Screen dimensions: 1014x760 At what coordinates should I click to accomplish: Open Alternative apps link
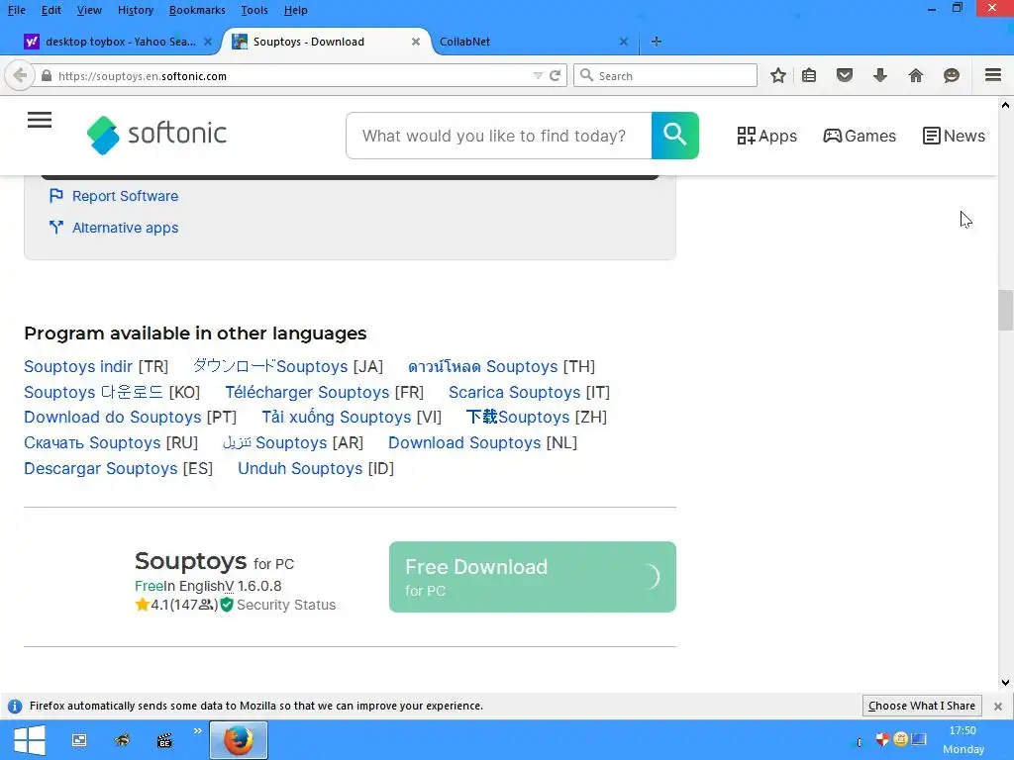coord(125,228)
